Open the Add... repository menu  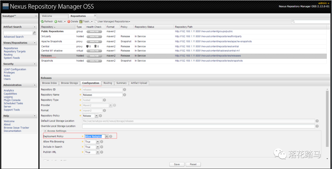click(x=60, y=22)
